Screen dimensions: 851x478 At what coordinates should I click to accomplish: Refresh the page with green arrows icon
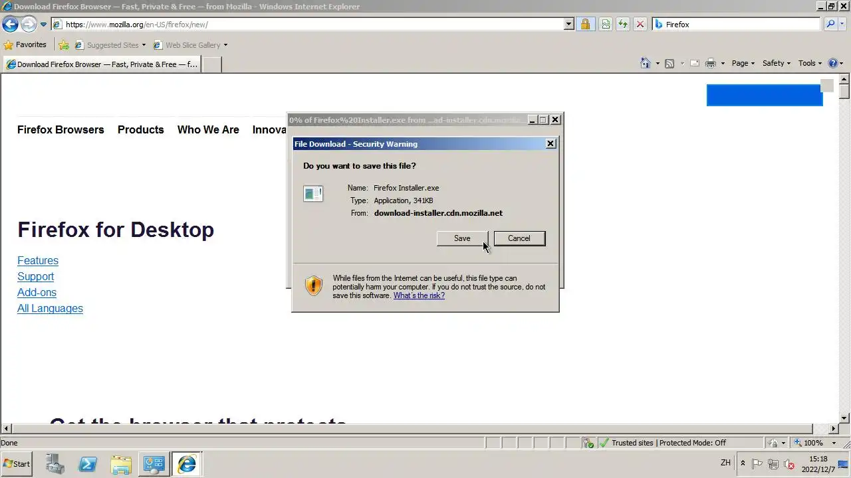(x=622, y=25)
